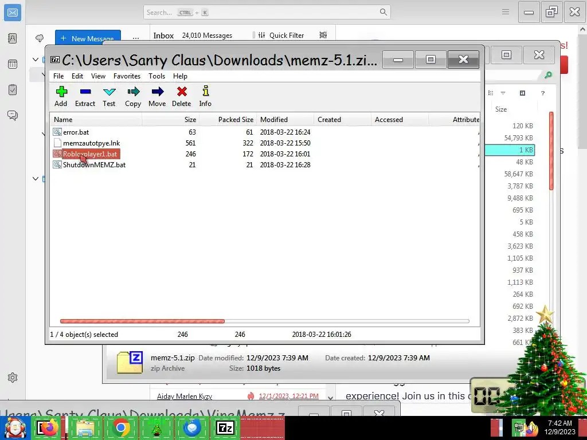The height and width of the screenshot is (440, 587).
Task: Open the View menu
Action: pos(98,76)
